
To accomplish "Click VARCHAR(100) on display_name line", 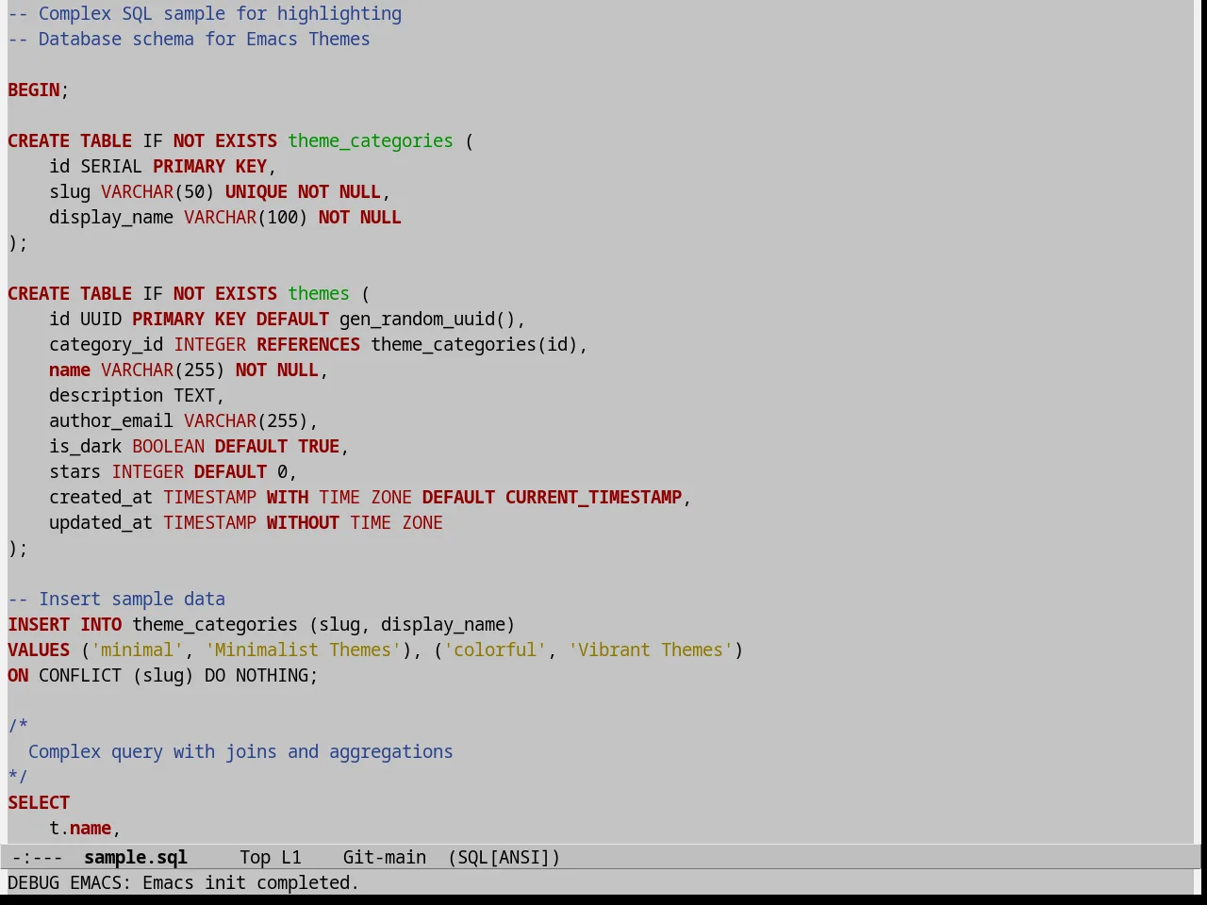I will tap(246, 217).
